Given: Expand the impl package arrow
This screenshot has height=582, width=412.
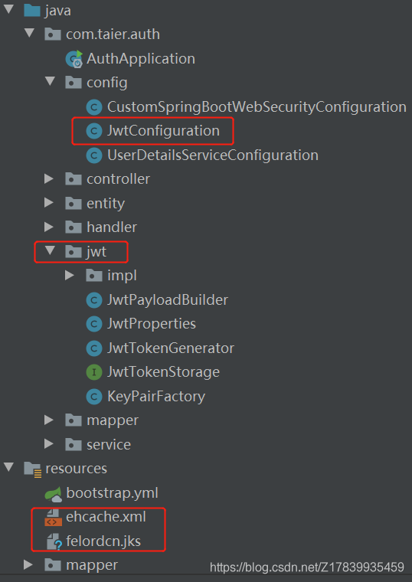Looking at the screenshot, I should [70, 276].
